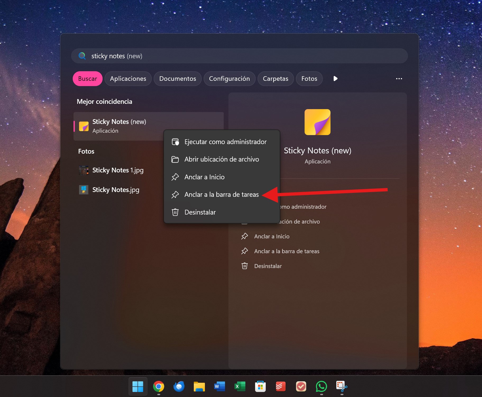The image size is (482, 397).
Task: Choose Ejecutar como administrador in context menu
Action: [x=222, y=142]
